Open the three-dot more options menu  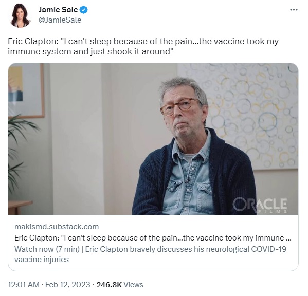pyautogui.click(x=294, y=10)
